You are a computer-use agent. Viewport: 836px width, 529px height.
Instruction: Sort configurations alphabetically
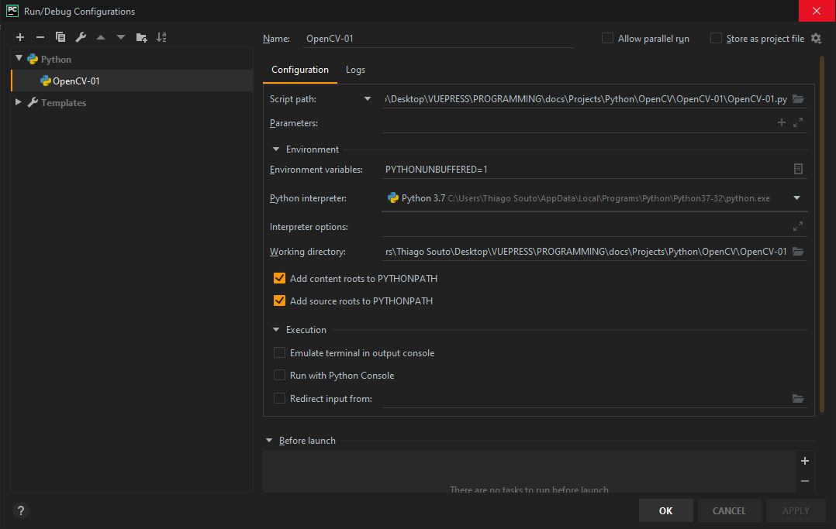(x=161, y=37)
